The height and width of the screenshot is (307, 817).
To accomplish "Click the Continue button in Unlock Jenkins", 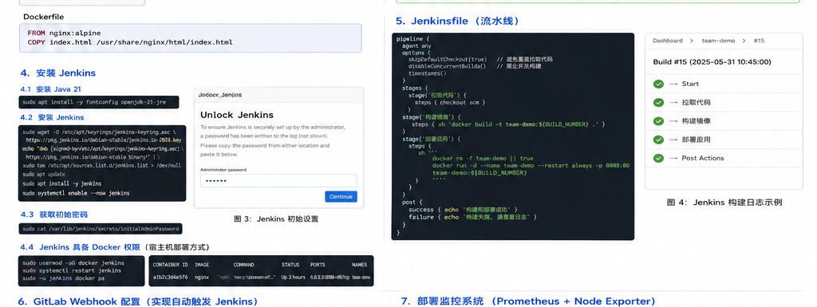I will click(x=341, y=197).
